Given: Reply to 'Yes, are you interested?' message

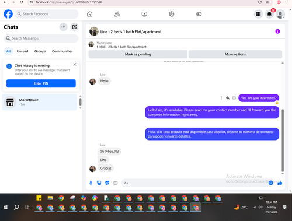Looking at the screenshot, I should pos(228,98).
